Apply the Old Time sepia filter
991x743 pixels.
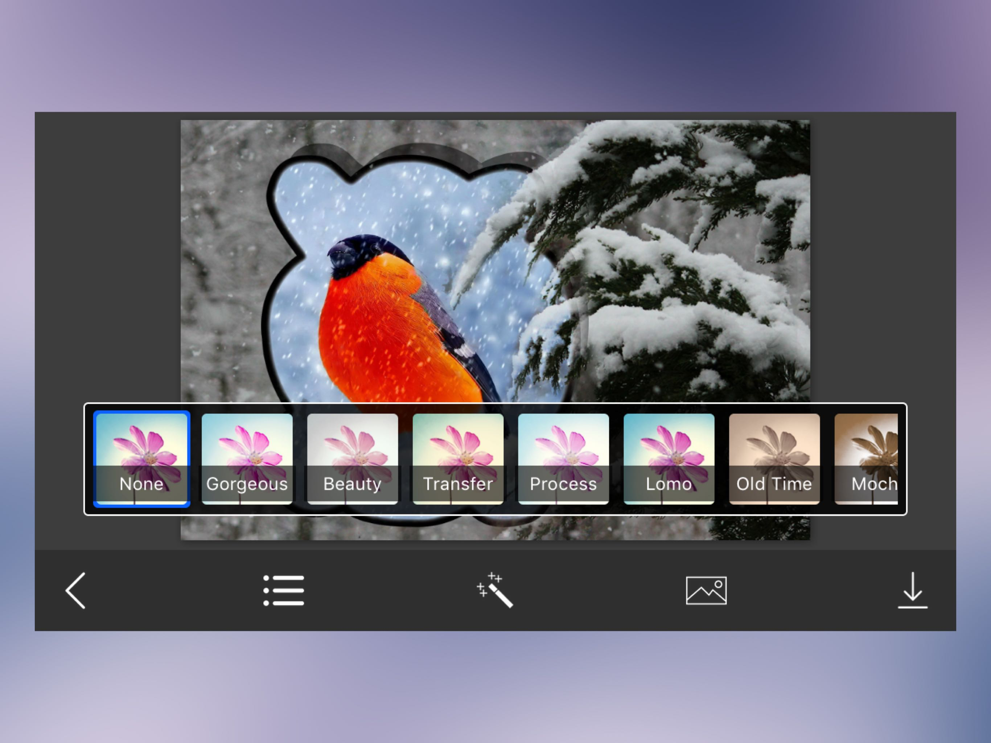pos(774,459)
